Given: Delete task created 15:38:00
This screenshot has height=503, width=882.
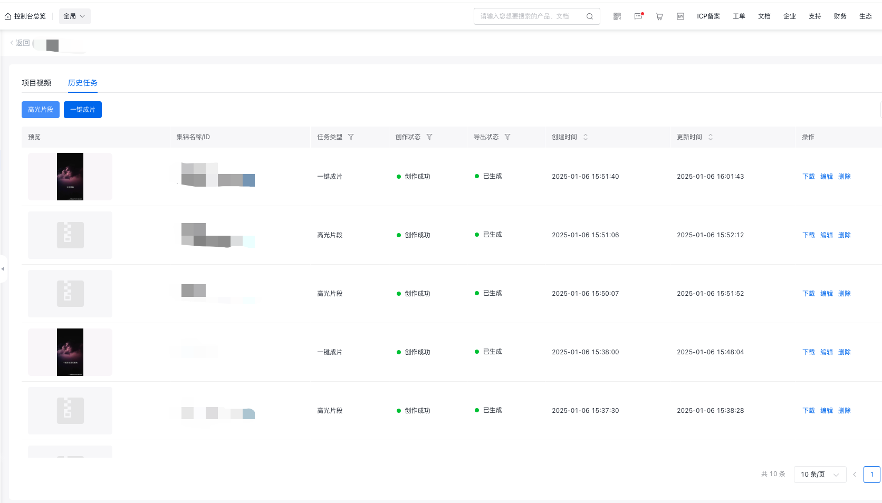Looking at the screenshot, I should point(845,352).
